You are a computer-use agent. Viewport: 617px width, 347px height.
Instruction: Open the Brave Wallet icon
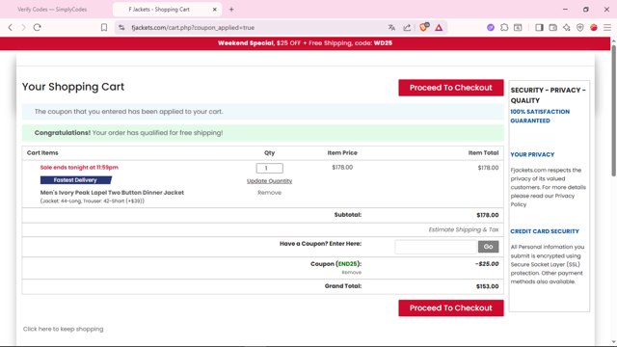(552, 28)
